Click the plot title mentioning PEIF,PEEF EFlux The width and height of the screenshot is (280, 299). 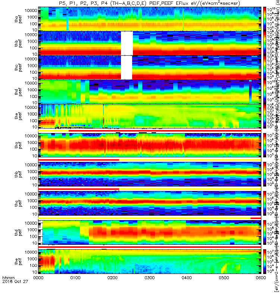point(150,3)
